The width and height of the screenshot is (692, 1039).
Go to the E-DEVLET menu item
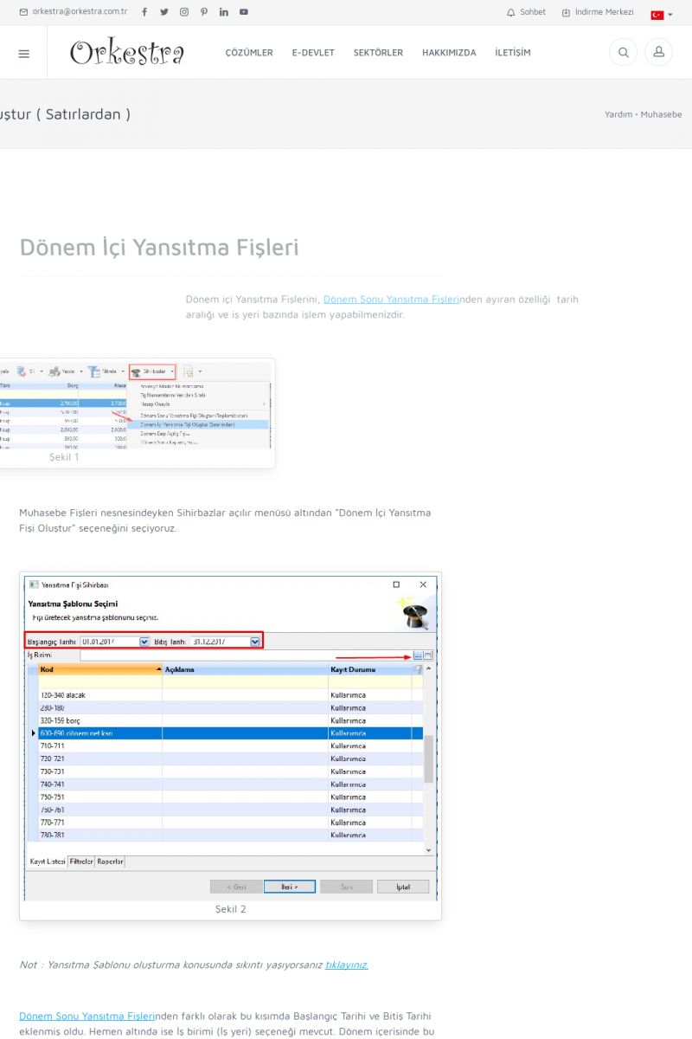[313, 53]
